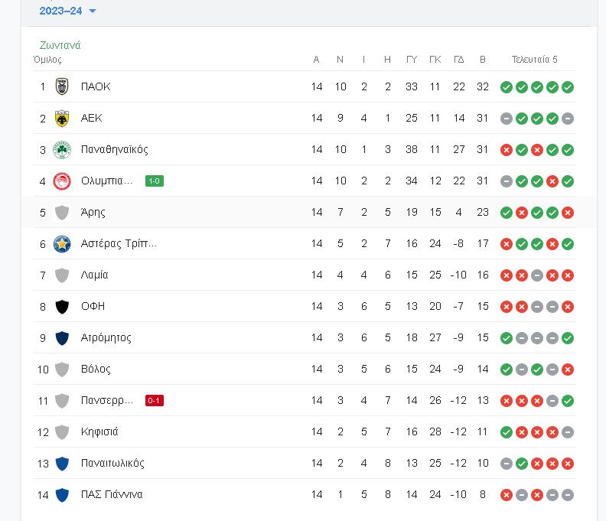606x521 pixels.
Task: Open the 2023–24 season dropdown
Action: pyautogui.click(x=67, y=11)
